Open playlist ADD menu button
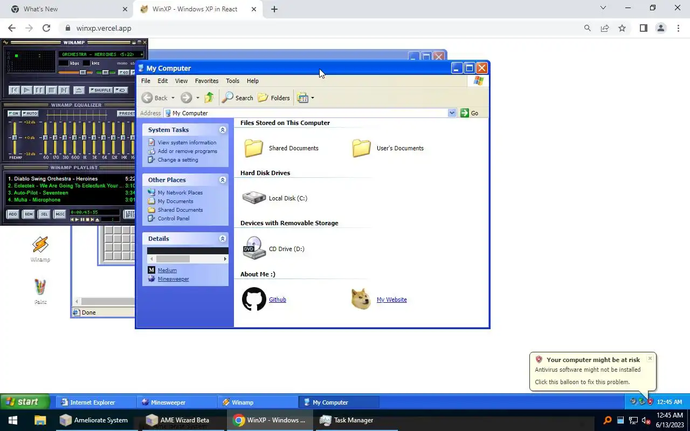690x431 pixels. (x=13, y=214)
